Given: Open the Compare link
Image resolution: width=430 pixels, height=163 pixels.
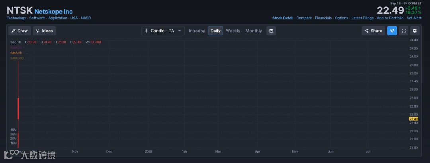Looking at the screenshot, I should (x=304, y=18).
